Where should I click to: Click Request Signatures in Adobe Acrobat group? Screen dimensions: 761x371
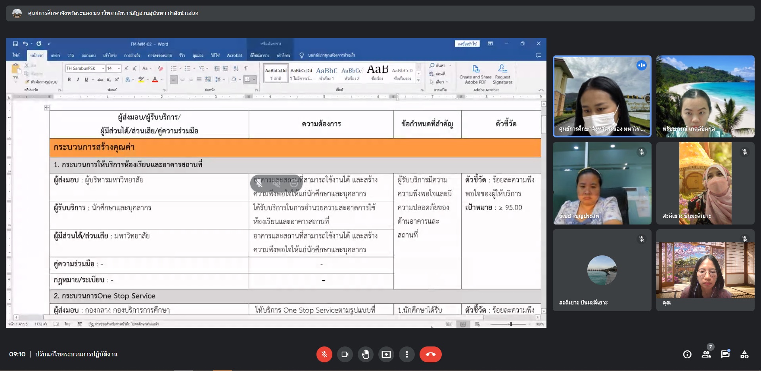(x=502, y=74)
